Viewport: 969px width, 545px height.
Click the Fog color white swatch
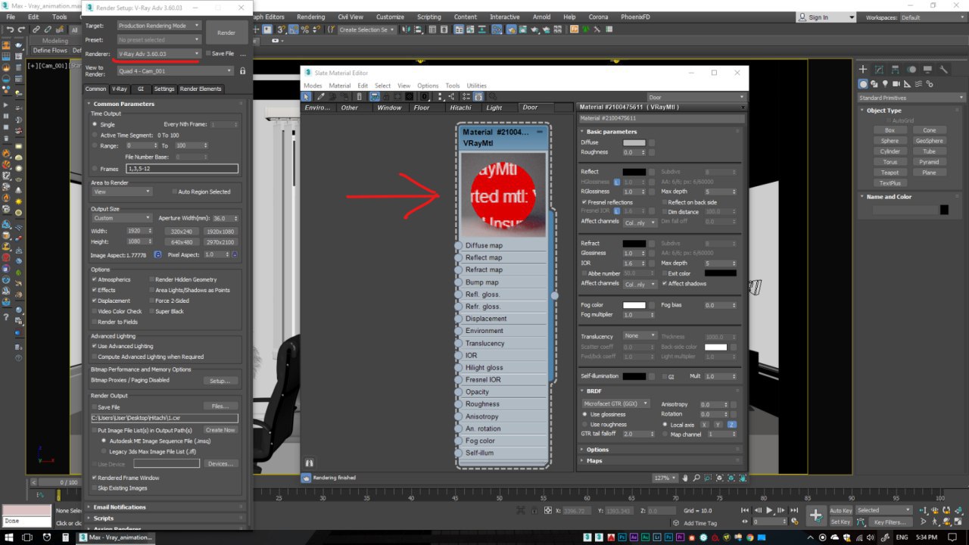pyautogui.click(x=634, y=305)
